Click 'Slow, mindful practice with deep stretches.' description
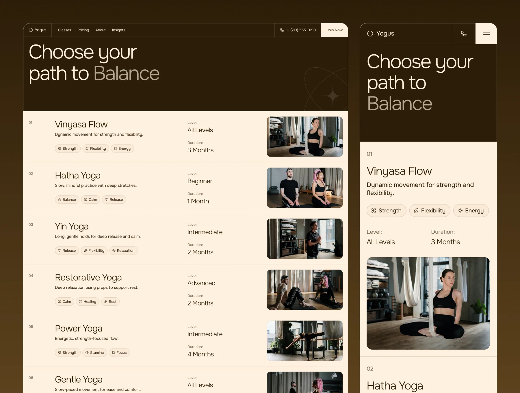The image size is (520, 393). pos(96,186)
